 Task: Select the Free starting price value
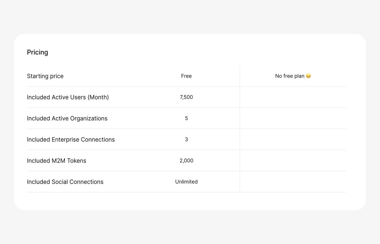(186, 76)
